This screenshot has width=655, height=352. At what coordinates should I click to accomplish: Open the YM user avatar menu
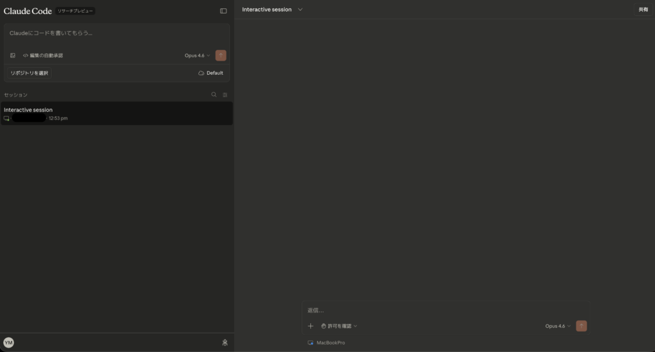pos(8,342)
